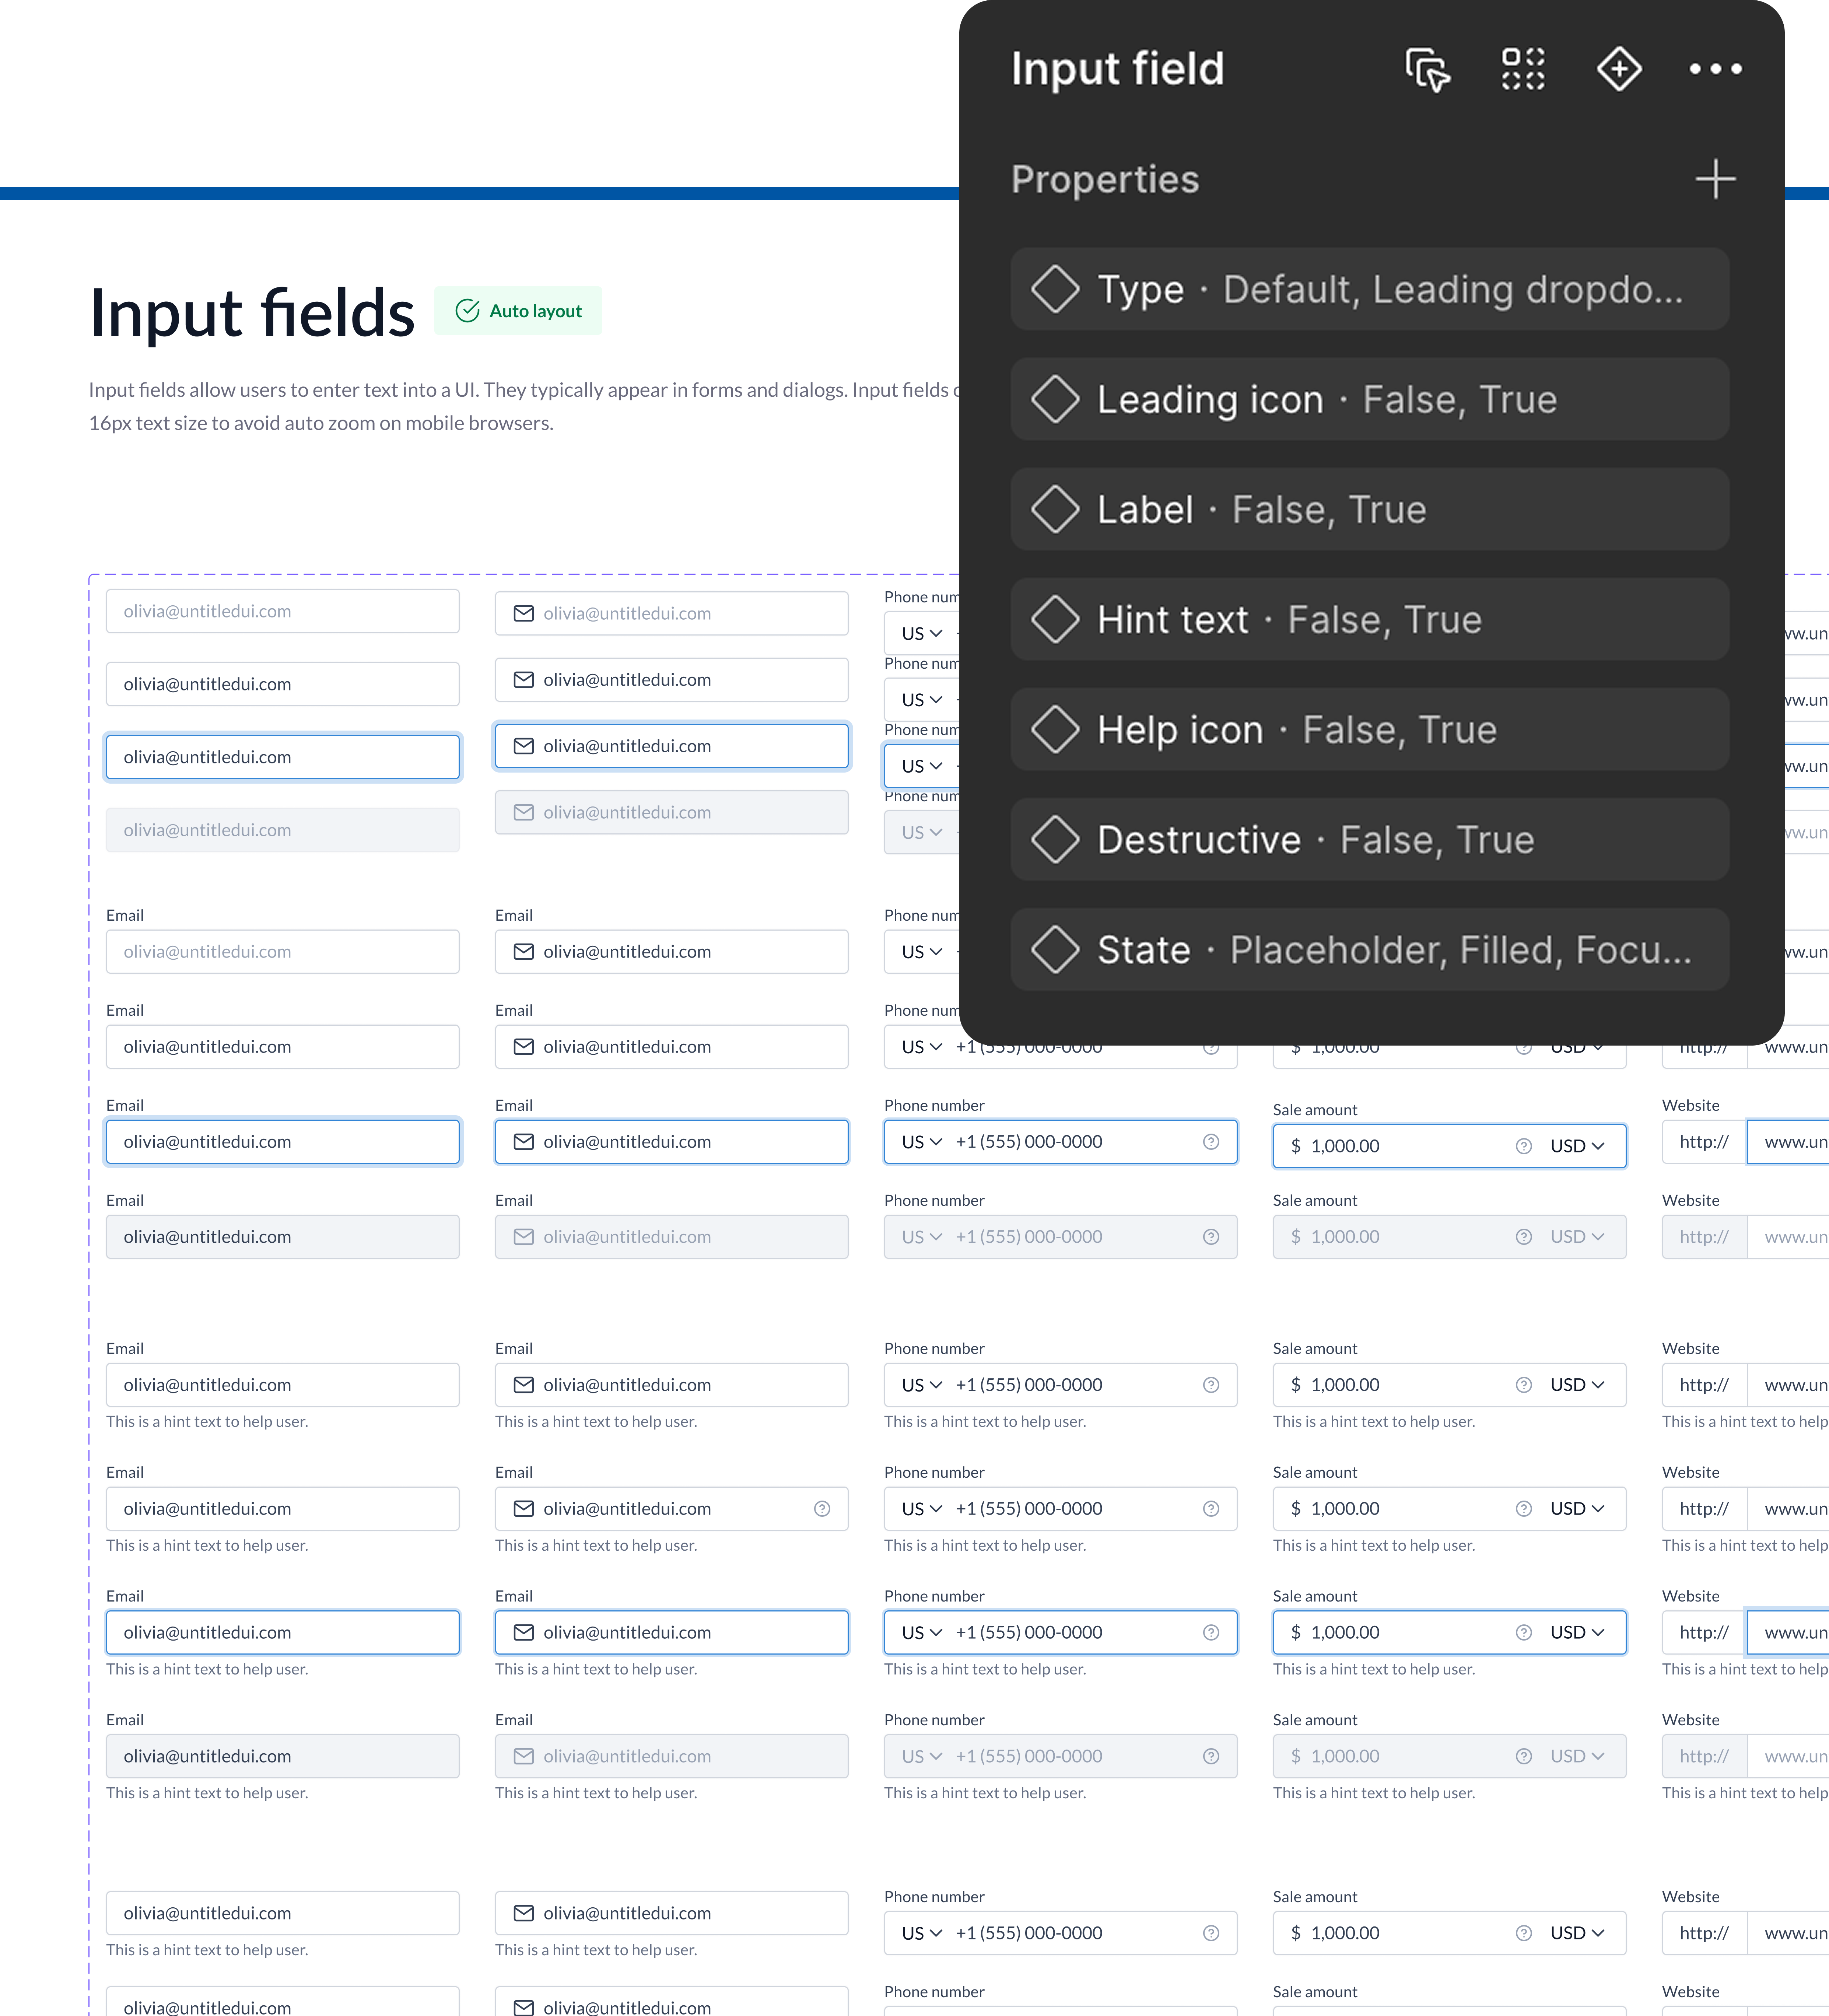Click the green Auto layout badge
Image resolution: width=1829 pixels, height=2016 pixels.
(x=518, y=311)
